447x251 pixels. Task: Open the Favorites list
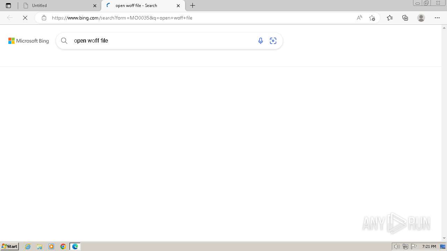tap(390, 18)
